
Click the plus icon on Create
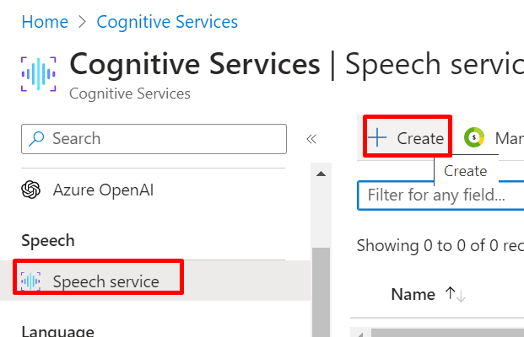(x=377, y=137)
